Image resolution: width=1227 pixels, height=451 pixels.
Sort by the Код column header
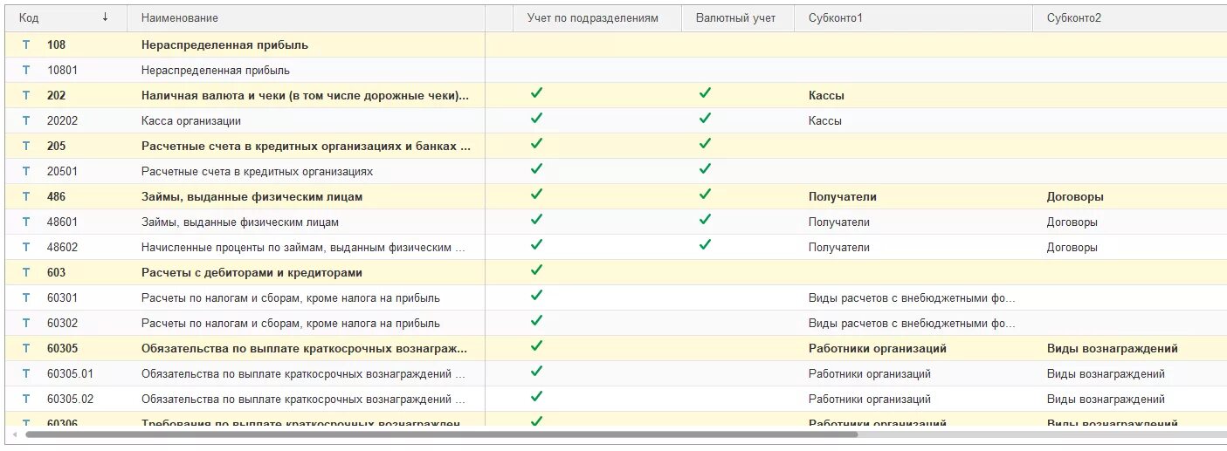[x=65, y=17]
